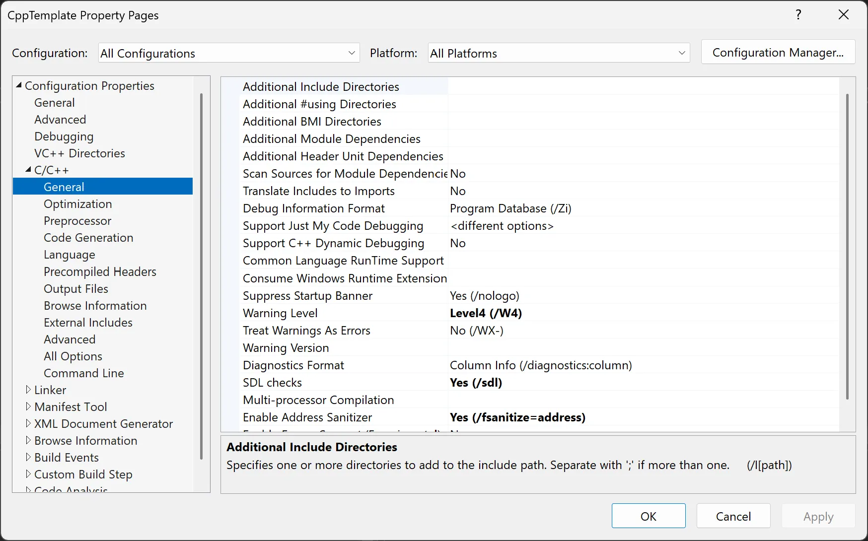868x541 pixels.
Task: Select Additional BMI Directories property
Action: pos(312,121)
